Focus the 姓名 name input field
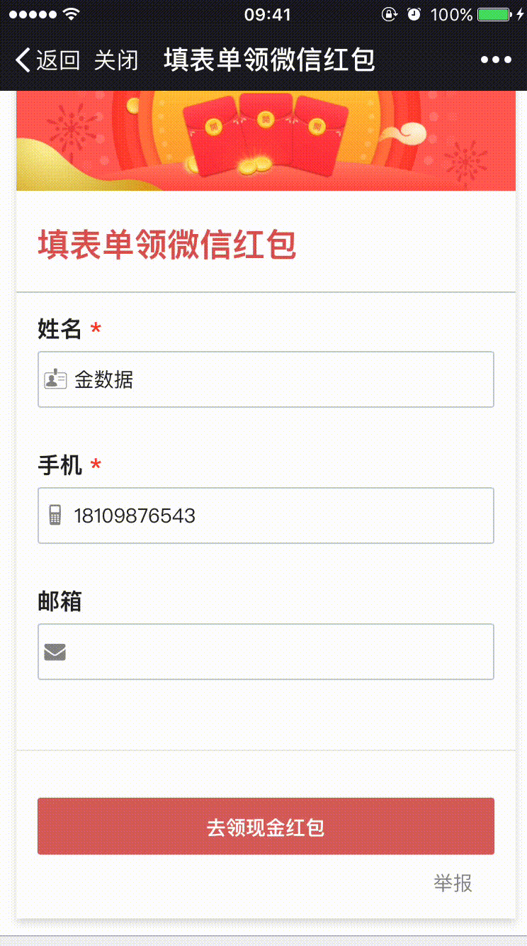This screenshot has width=527, height=946. click(x=283, y=379)
